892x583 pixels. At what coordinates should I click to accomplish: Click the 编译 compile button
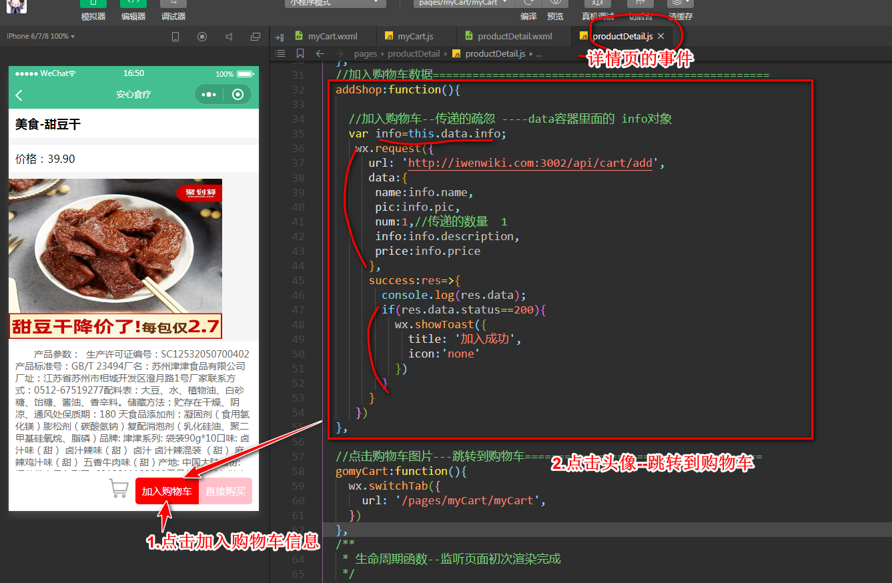click(x=528, y=11)
